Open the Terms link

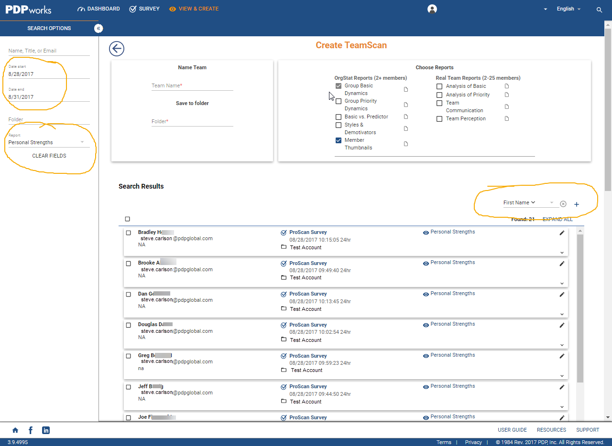tap(444, 443)
